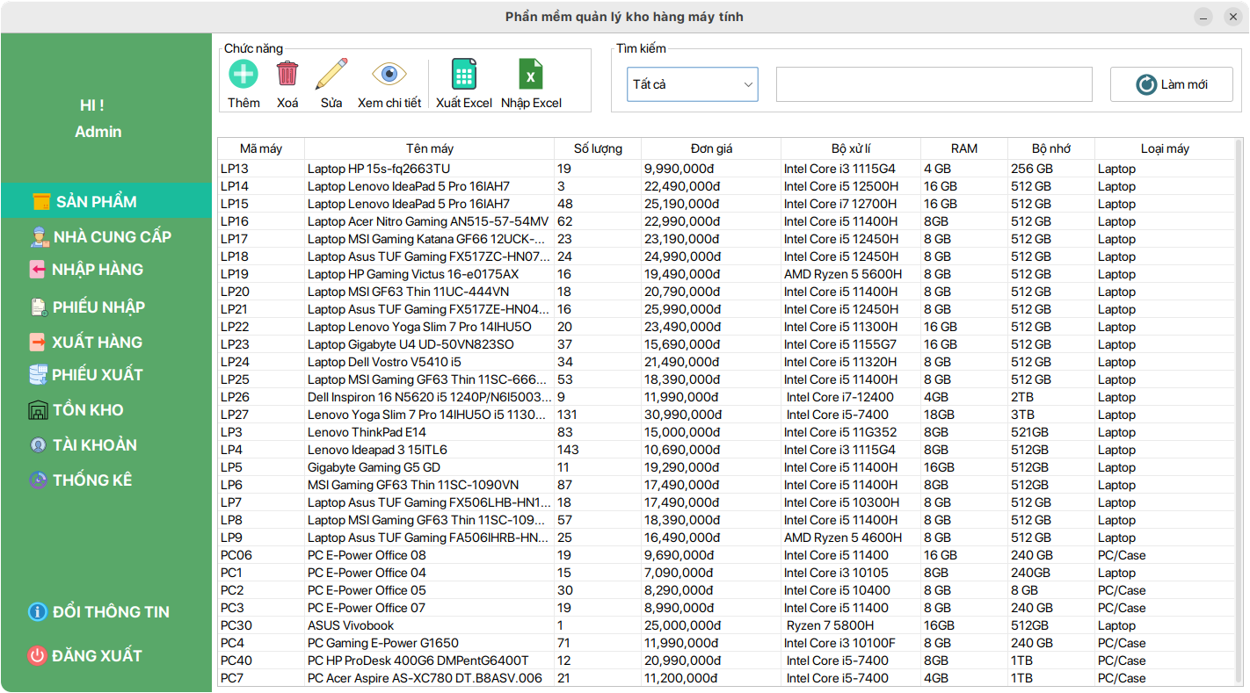1250x693 pixels.
Task: Click the chart icon beside THỐNG KÊ
Action: point(38,480)
